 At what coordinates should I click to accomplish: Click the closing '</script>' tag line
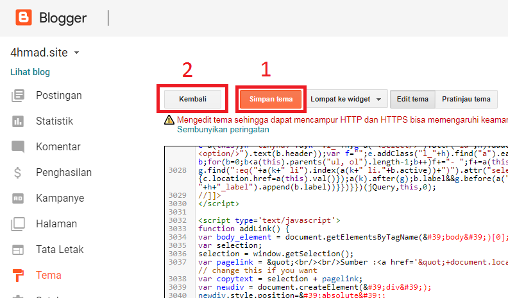click(219, 204)
